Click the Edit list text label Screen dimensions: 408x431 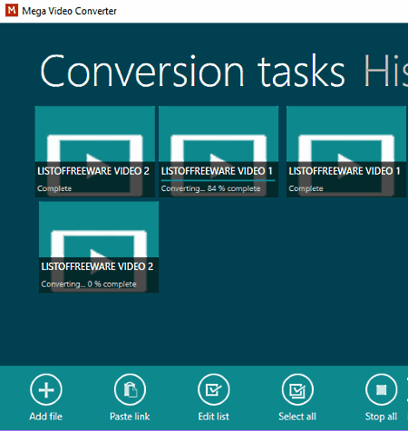point(214,417)
